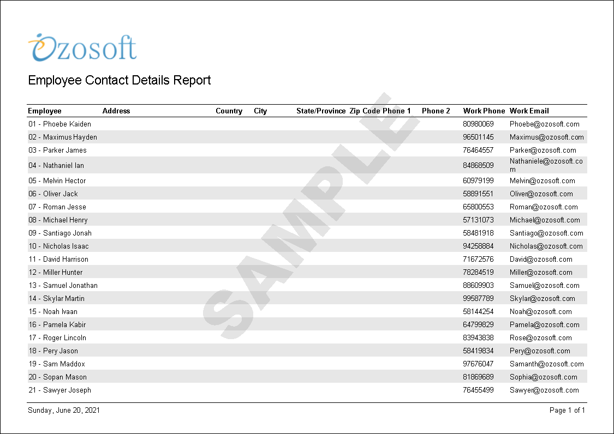The height and width of the screenshot is (434, 614).
Task: Click work phone 78284519
Action: 478,273
